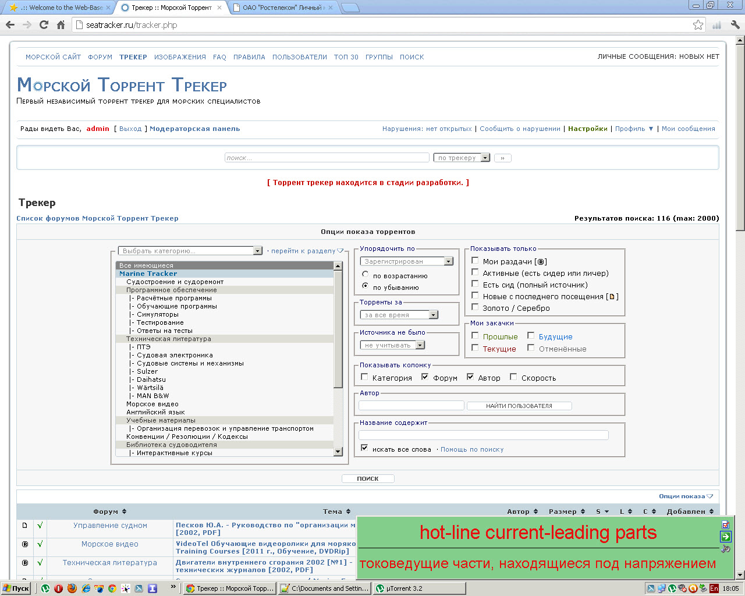Open the 'ПРАВИЛА' menu item

[249, 57]
